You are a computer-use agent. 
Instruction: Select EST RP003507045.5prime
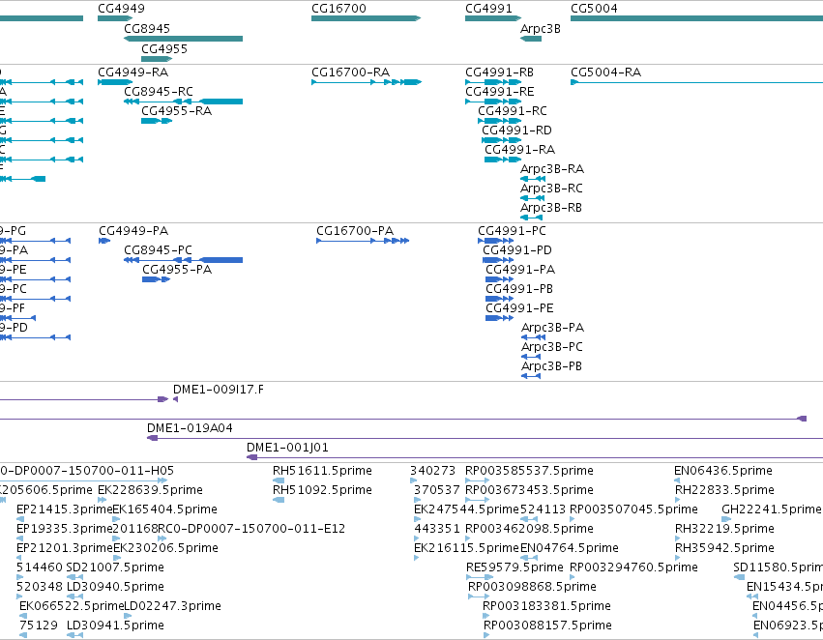(633, 509)
